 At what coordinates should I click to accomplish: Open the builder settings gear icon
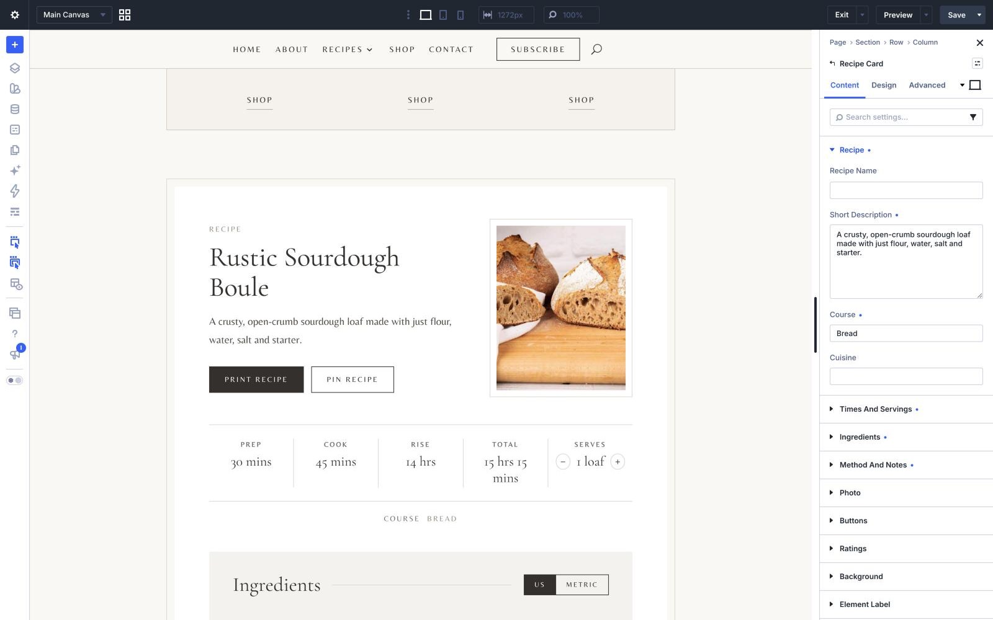[15, 15]
